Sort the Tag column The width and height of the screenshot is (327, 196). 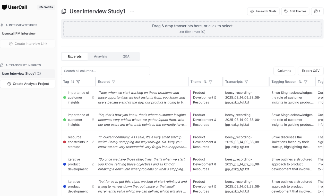[73, 82]
